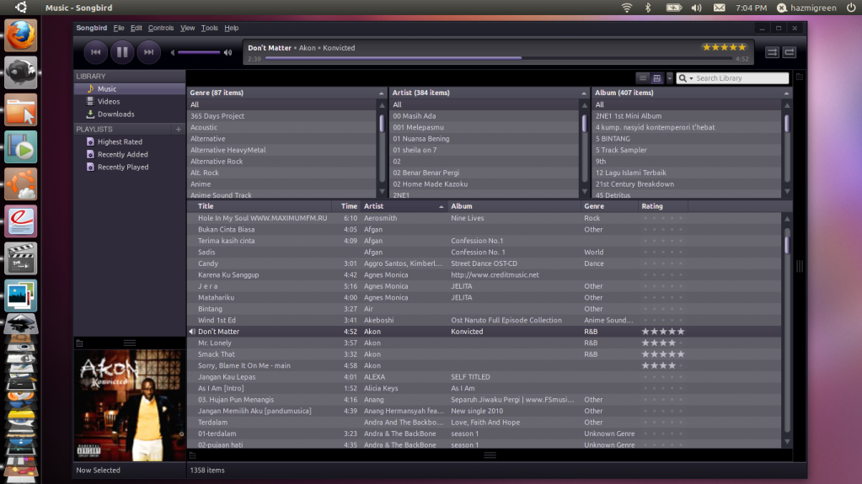Open the video clapperboard dock icon
This screenshot has height=484, width=862.
21,258
